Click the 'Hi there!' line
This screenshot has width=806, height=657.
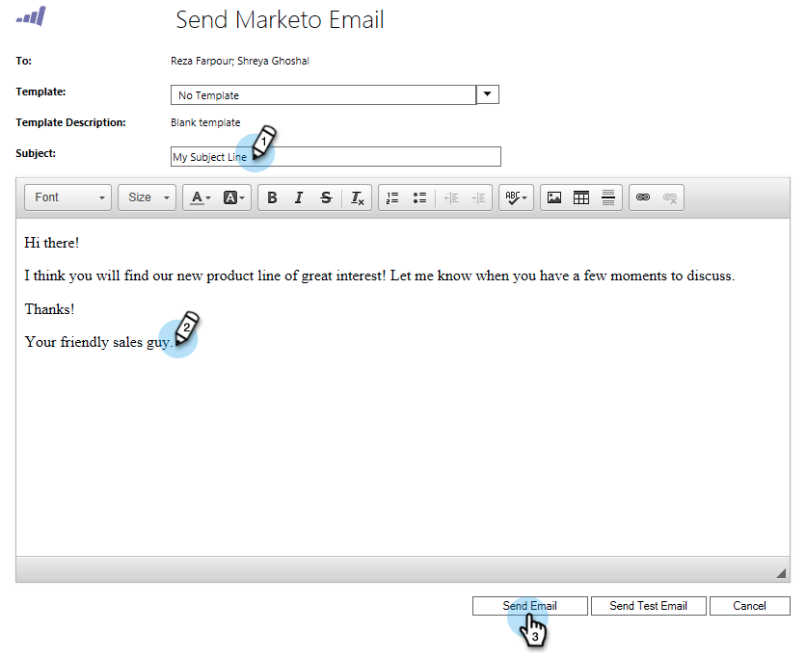pos(52,243)
